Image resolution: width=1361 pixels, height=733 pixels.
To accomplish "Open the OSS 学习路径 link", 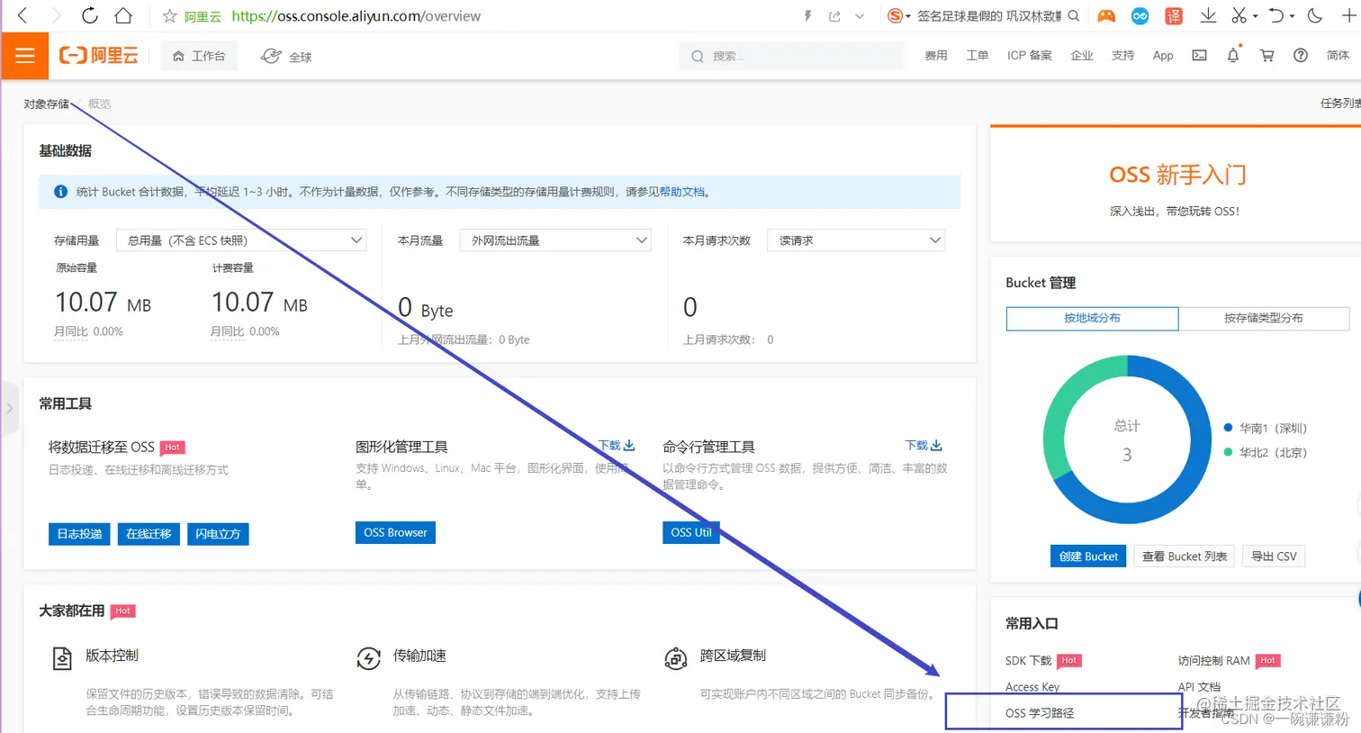I will [1040, 713].
